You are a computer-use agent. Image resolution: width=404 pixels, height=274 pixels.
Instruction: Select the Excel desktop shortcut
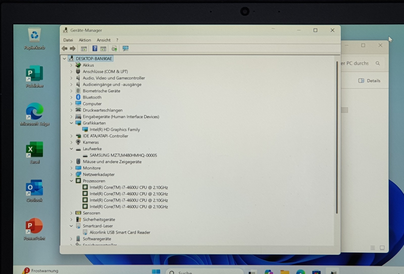pyautogui.click(x=35, y=153)
